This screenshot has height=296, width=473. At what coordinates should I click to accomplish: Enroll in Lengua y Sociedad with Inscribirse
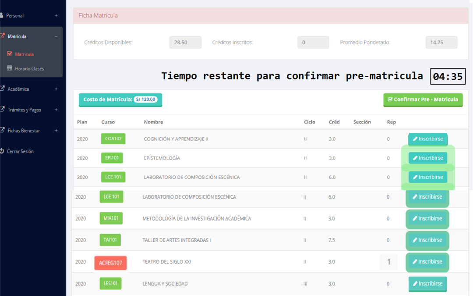click(428, 284)
